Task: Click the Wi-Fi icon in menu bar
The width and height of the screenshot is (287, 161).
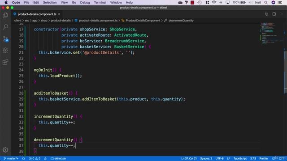Action: pyautogui.click(x=214, y=3)
